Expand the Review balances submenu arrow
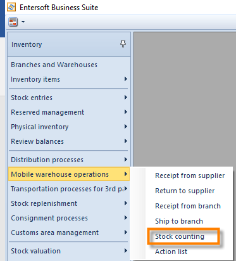236x261 pixels. [126, 141]
